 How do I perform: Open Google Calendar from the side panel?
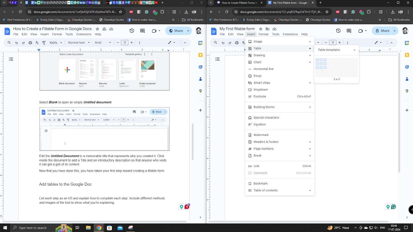200,42
